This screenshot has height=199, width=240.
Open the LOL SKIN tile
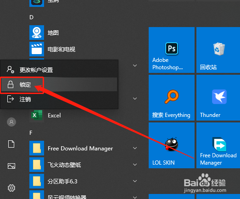172,145
